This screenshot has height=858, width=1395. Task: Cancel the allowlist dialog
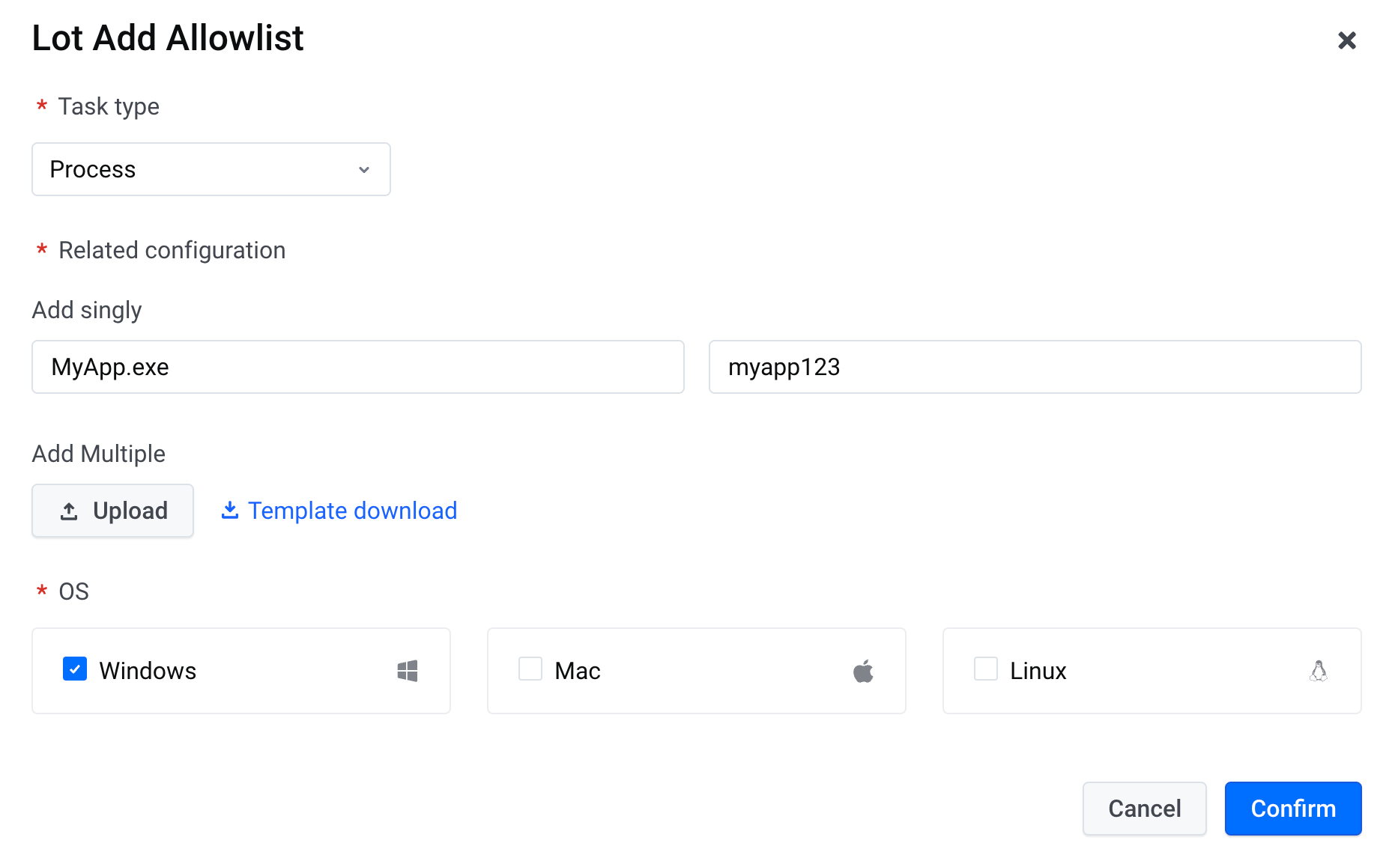point(1144,809)
